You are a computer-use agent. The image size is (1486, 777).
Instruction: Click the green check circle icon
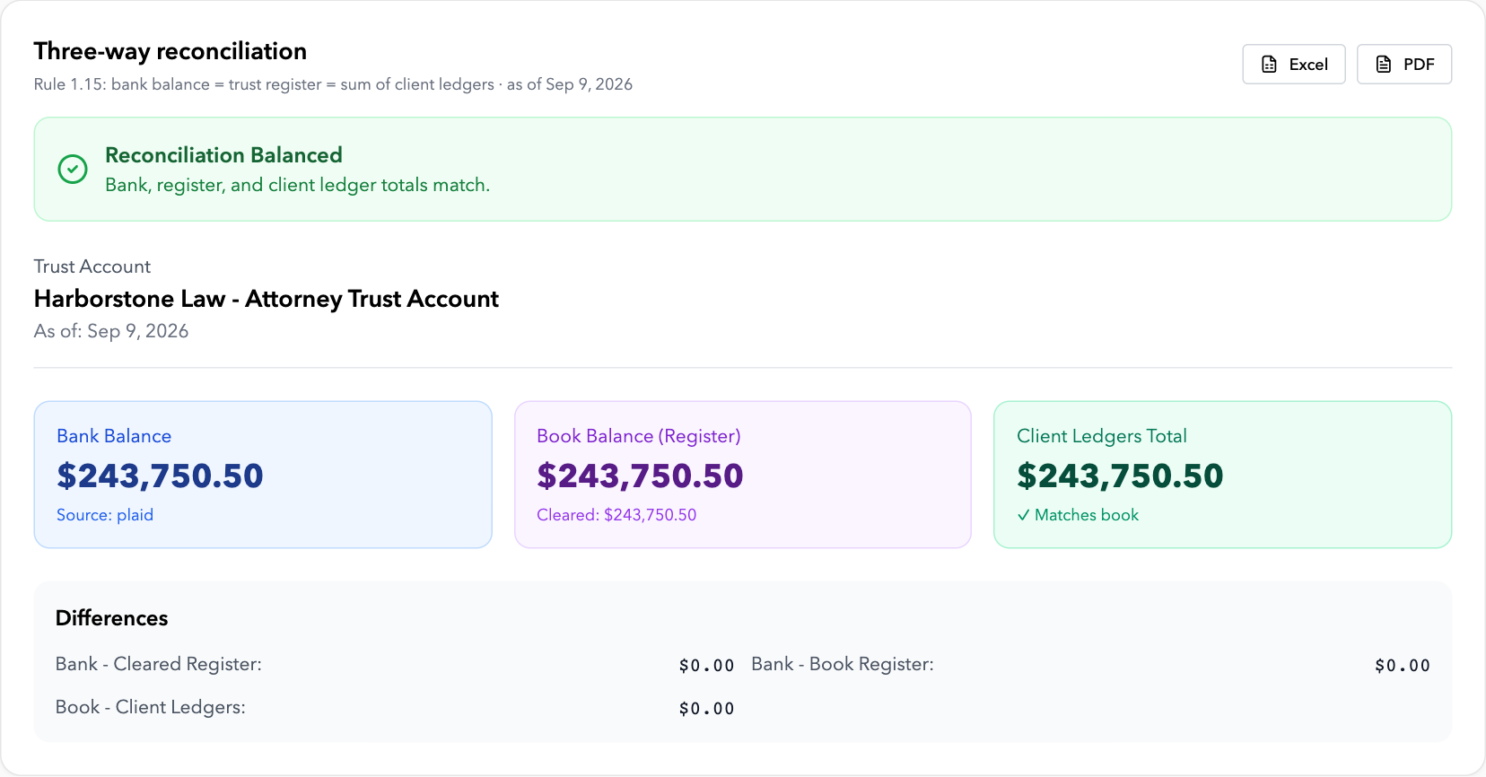pyautogui.click(x=73, y=169)
